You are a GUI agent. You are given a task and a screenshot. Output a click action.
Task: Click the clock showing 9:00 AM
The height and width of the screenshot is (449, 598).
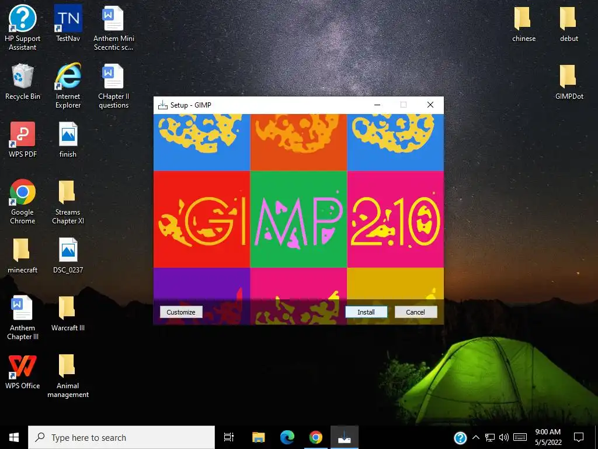pyautogui.click(x=548, y=437)
